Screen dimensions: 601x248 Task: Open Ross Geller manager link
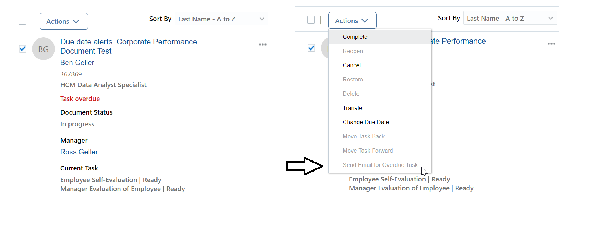click(x=79, y=152)
